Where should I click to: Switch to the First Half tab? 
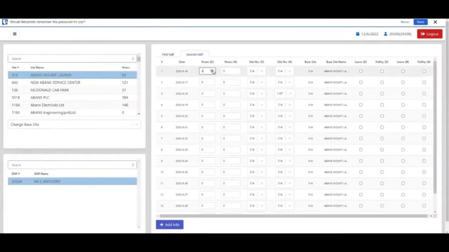click(168, 54)
